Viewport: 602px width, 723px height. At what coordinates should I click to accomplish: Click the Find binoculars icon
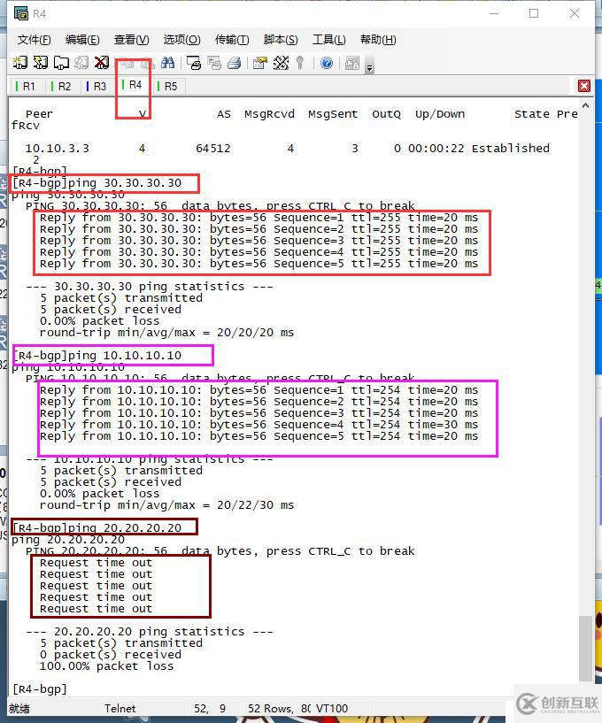coord(167,63)
